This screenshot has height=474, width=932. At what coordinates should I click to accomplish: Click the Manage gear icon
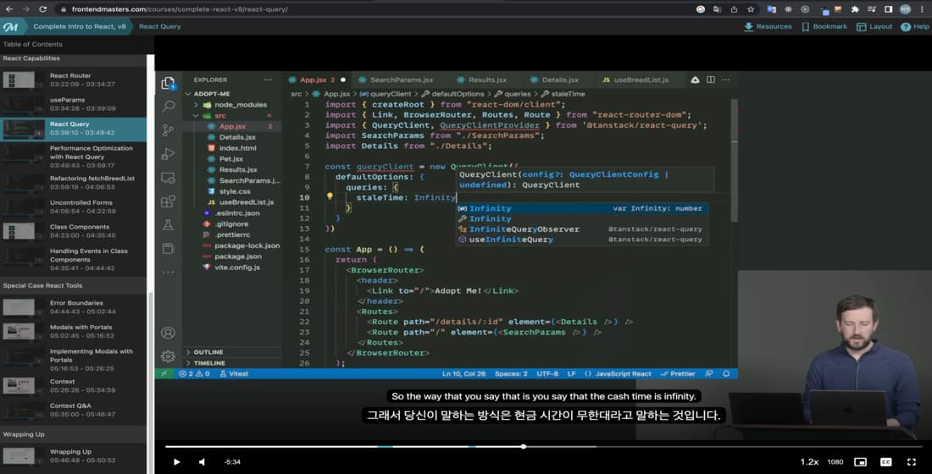coord(169,356)
